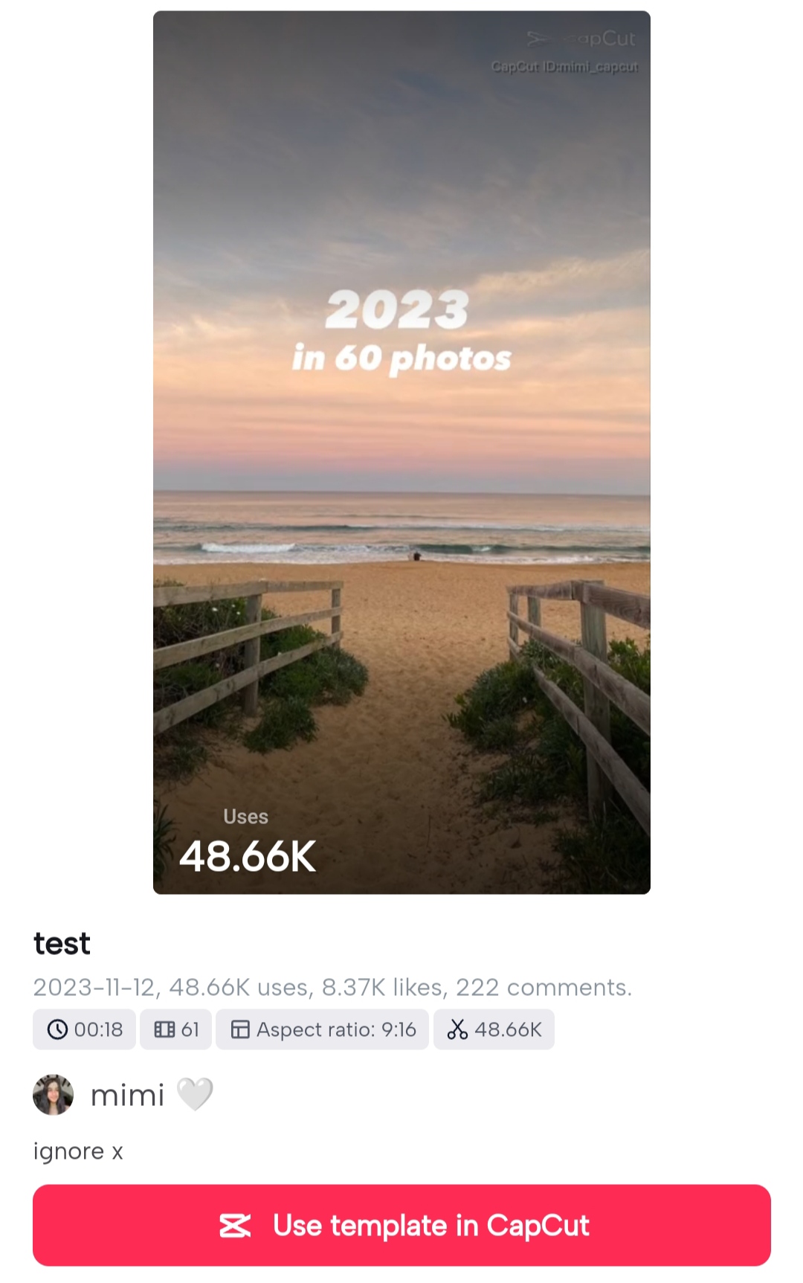Click the scissors icon next to 48.66K

(x=458, y=1029)
